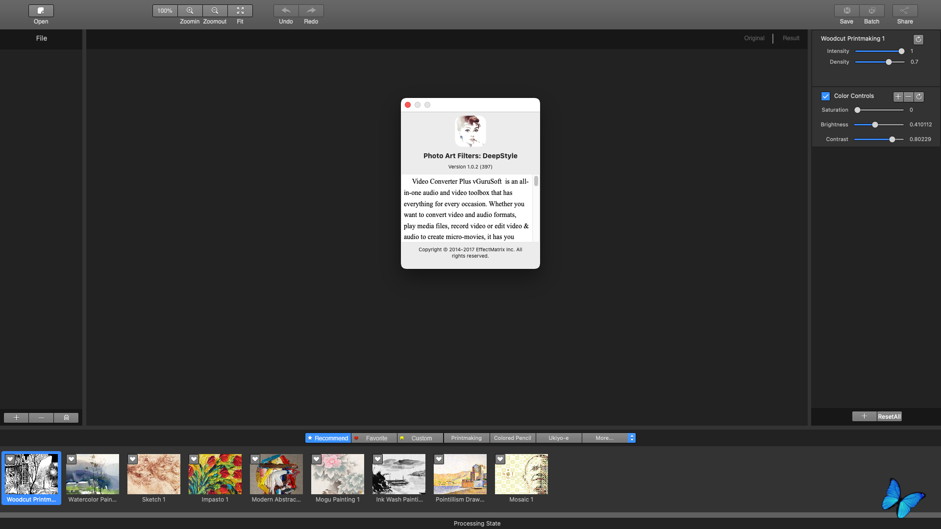The height and width of the screenshot is (529, 941).
Task: Open the More... styles dropdown
Action: click(609, 438)
